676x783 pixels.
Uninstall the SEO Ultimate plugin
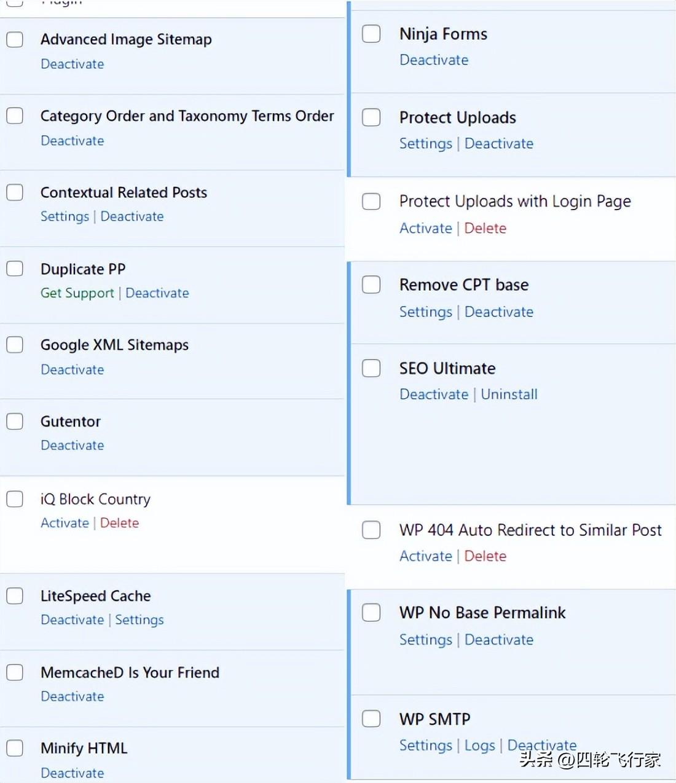point(509,394)
